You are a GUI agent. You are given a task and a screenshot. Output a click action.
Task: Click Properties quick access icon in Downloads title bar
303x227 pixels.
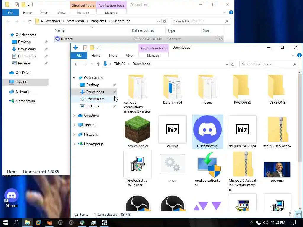[85, 48]
